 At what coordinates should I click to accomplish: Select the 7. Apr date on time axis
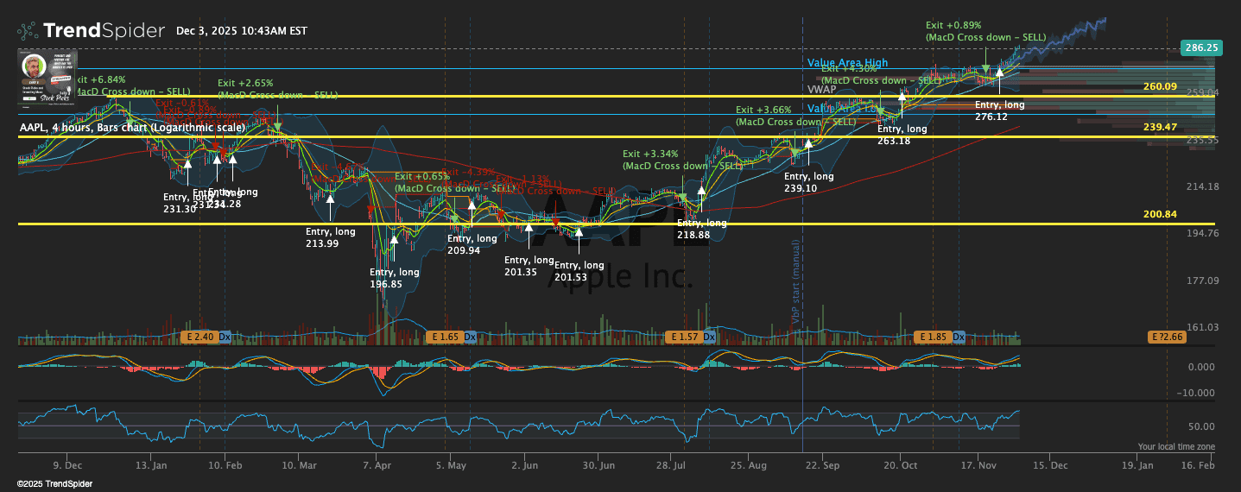pyautogui.click(x=377, y=465)
